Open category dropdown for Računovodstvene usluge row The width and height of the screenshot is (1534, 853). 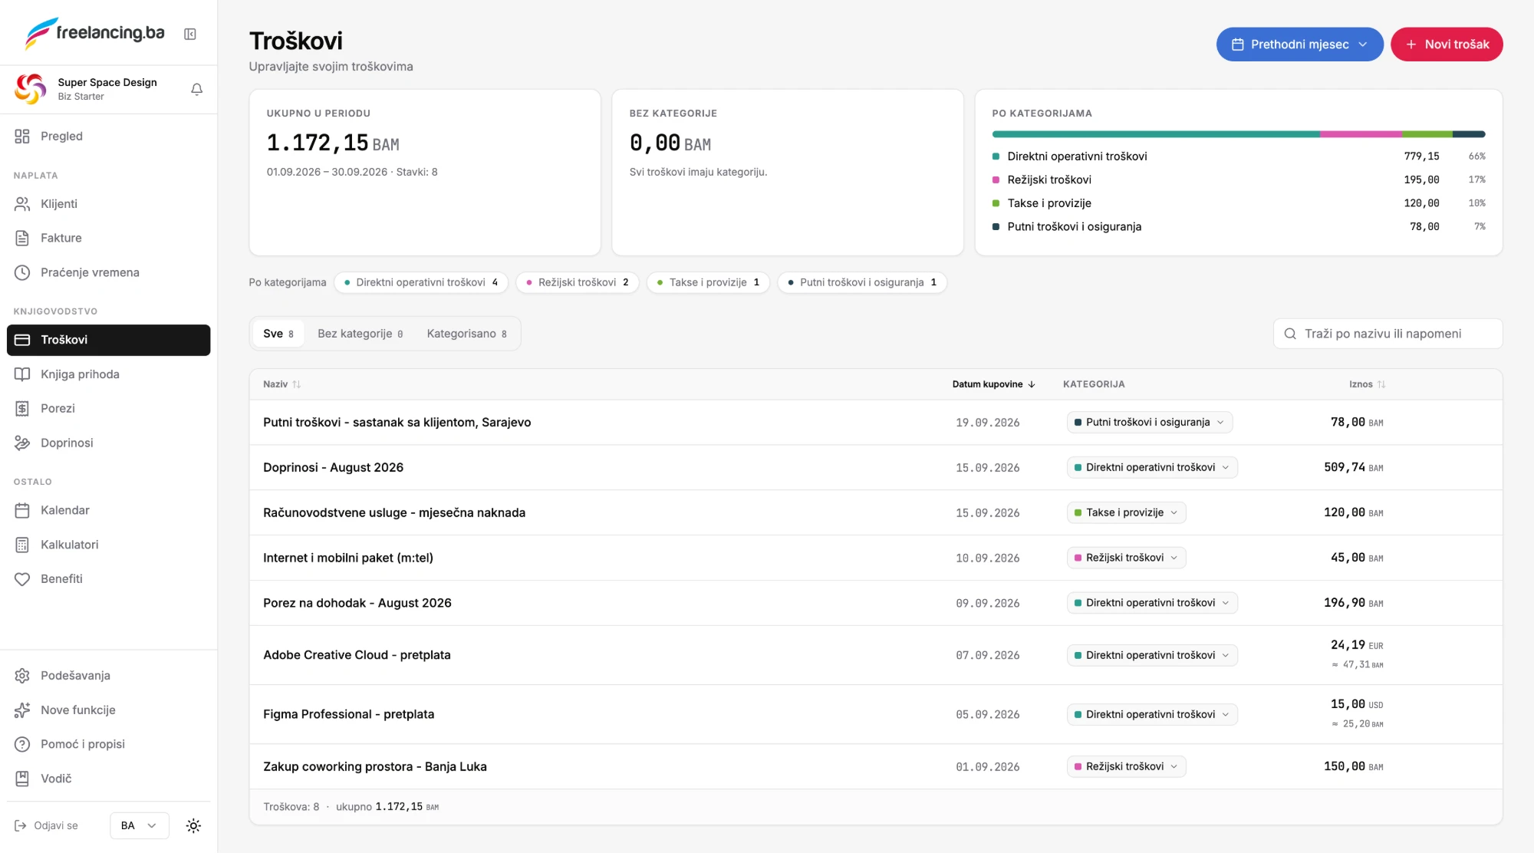(1126, 512)
